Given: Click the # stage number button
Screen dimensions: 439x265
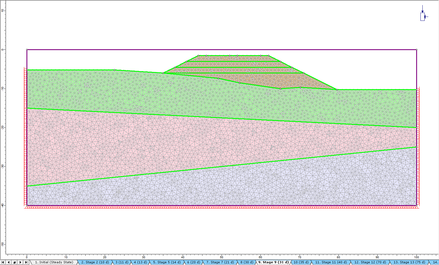Looking at the screenshot, I should point(15,262).
